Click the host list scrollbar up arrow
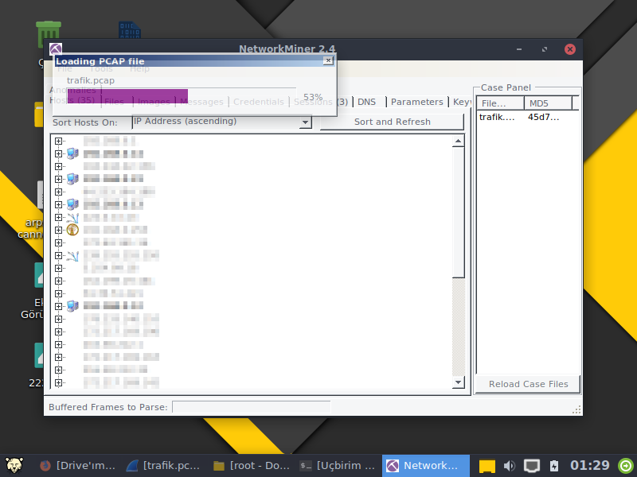The width and height of the screenshot is (637, 477). pyautogui.click(x=459, y=142)
